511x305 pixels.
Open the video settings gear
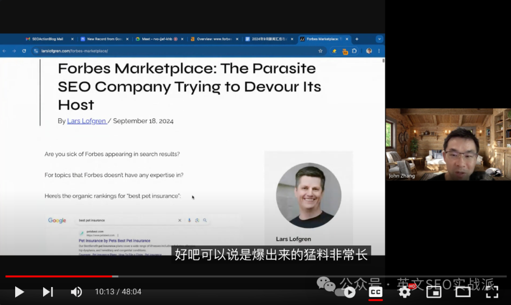pos(405,292)
